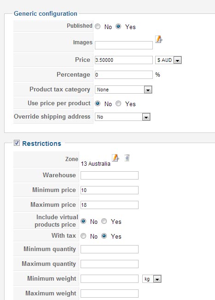Click the Percentage input field

tap(124, 75)
